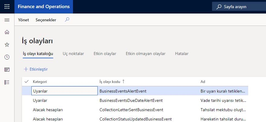Select the BusinessEventsDueDateAlertEvent row
This screenshot has width=266, height=122.
(x=135, y=101)
